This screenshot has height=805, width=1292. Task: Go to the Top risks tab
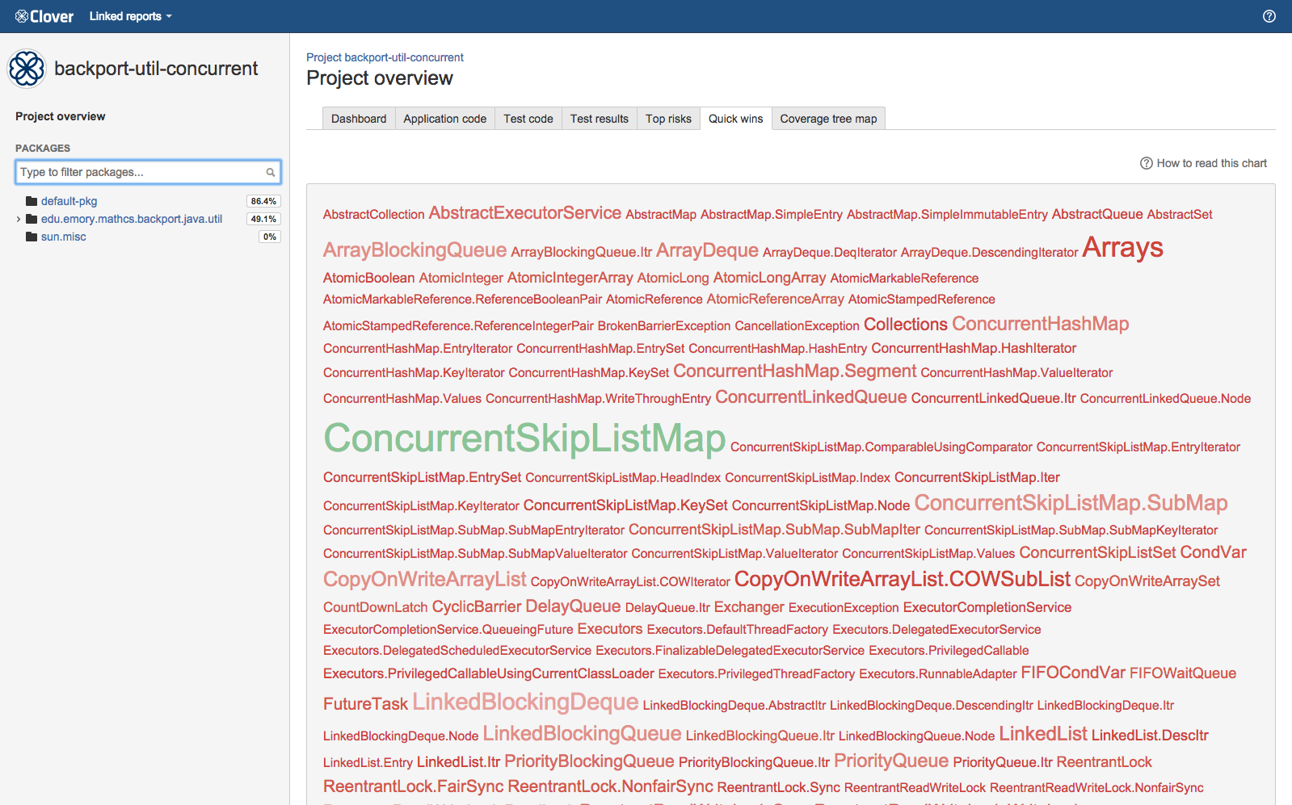tap(668, 119)
